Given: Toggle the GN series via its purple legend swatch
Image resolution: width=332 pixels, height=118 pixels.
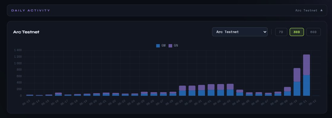Looking at the screenshot, I should click(x=170, y=46).
